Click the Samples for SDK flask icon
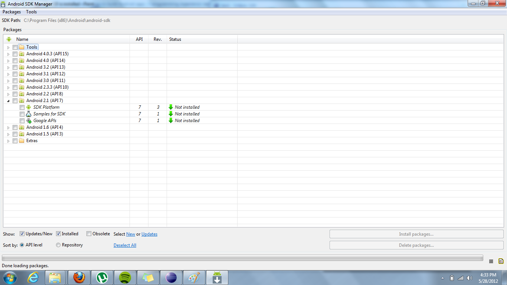Viewport: 507px width, 285px height. click(29, 114)
